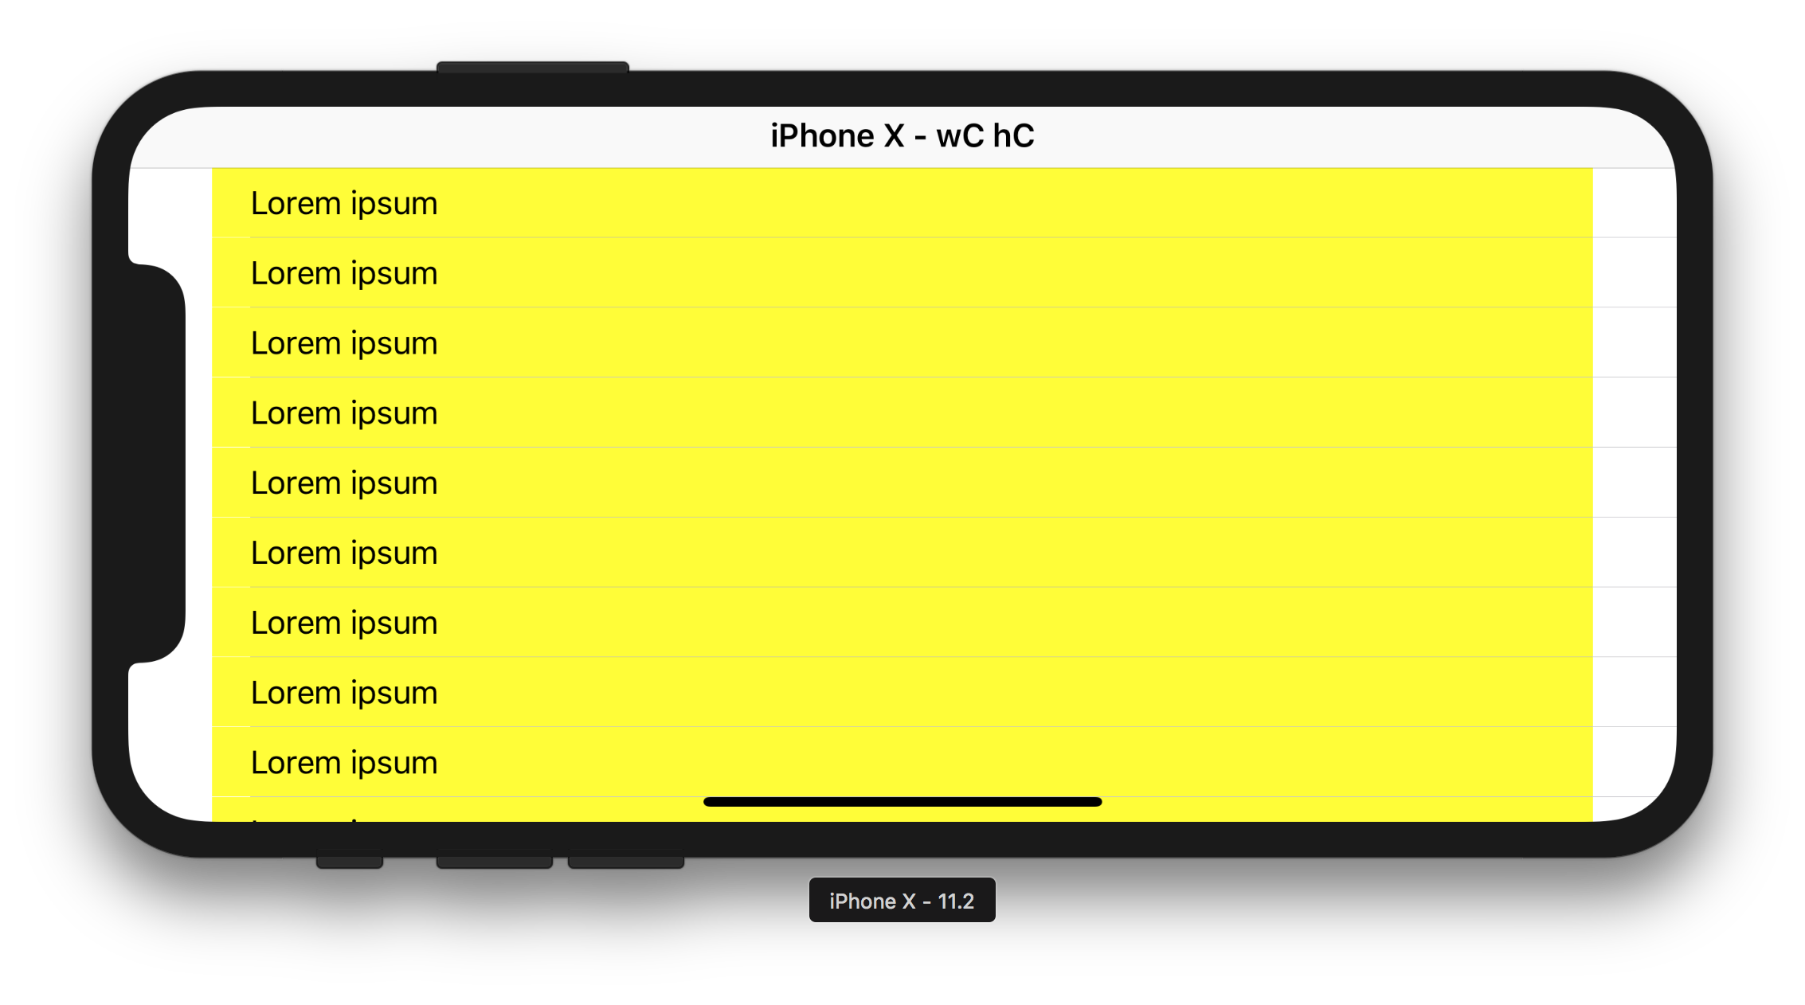The height and width of the screenshot is (1005, 1805).
Task: Tap the fourth Lorem ipsum row
Action: [x=902, y=413]
